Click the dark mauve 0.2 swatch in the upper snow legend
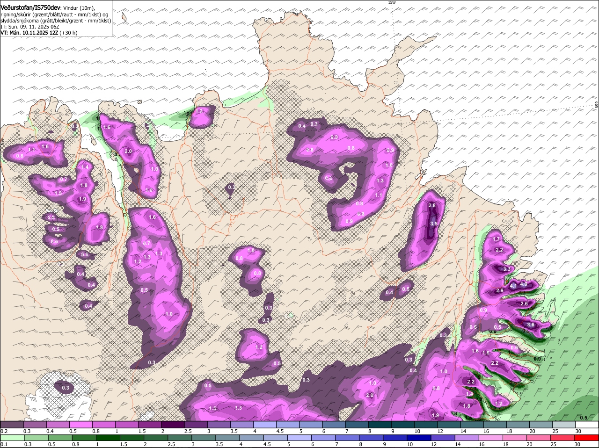Screen dimensions: 599x448 [x=12, y=425]
